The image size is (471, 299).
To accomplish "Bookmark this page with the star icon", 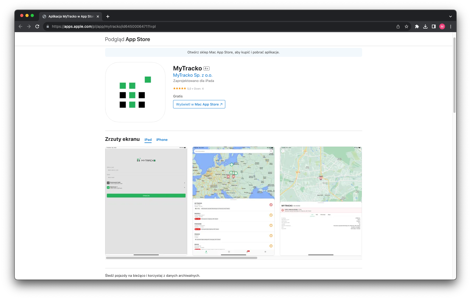I will 406,26.
